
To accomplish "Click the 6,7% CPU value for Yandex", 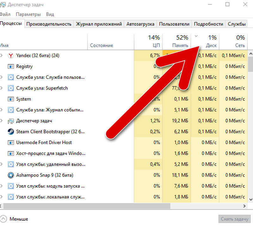I will tap(155, 56).
